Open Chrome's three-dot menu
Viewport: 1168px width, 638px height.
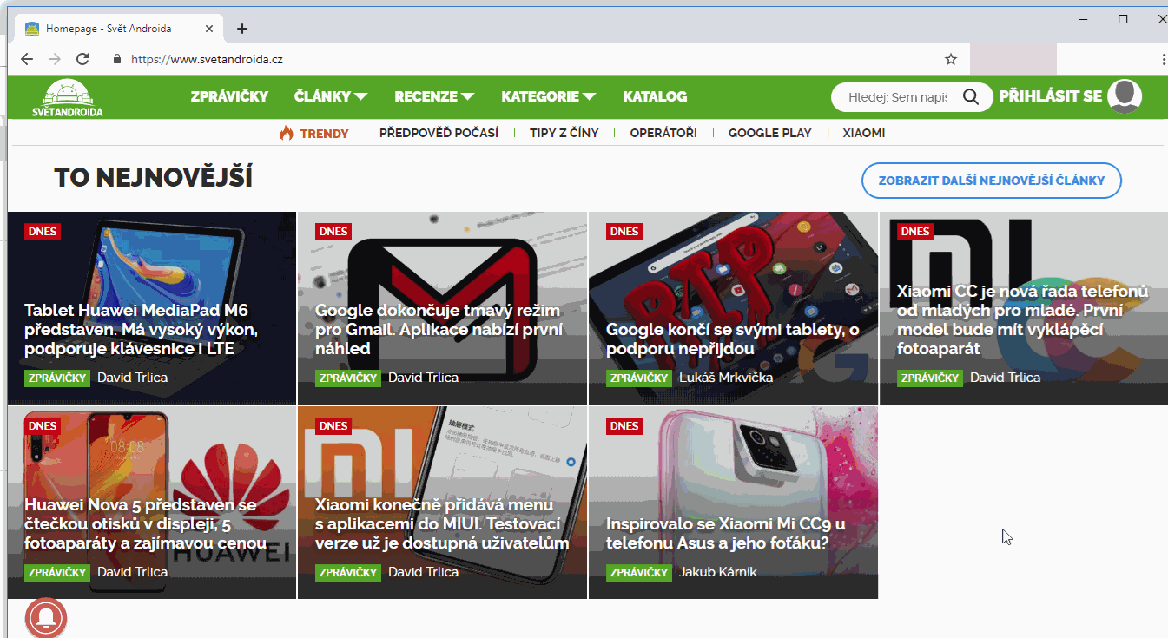tap(1163, 59)
